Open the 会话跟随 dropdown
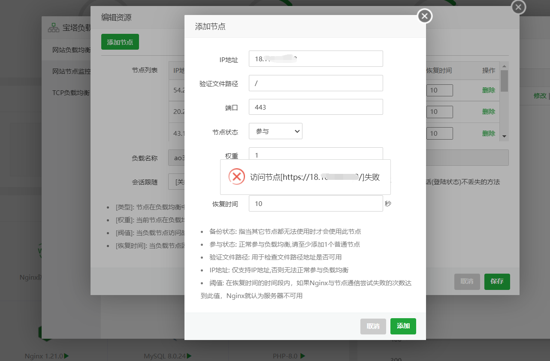Screen dimensions: 550x361 [x=176, y=182]
